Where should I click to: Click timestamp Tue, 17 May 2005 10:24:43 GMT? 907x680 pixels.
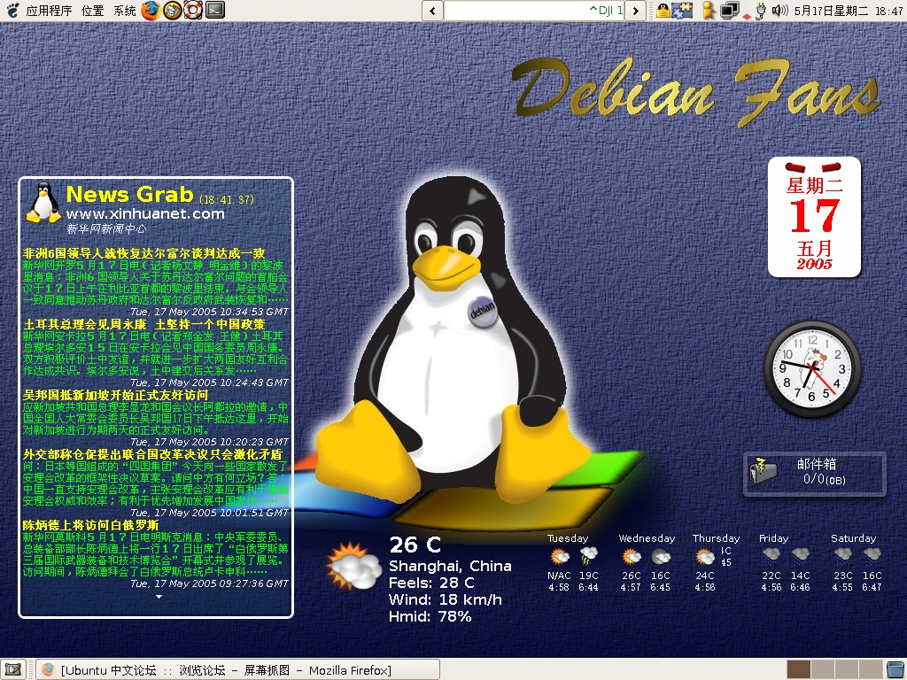209,382
